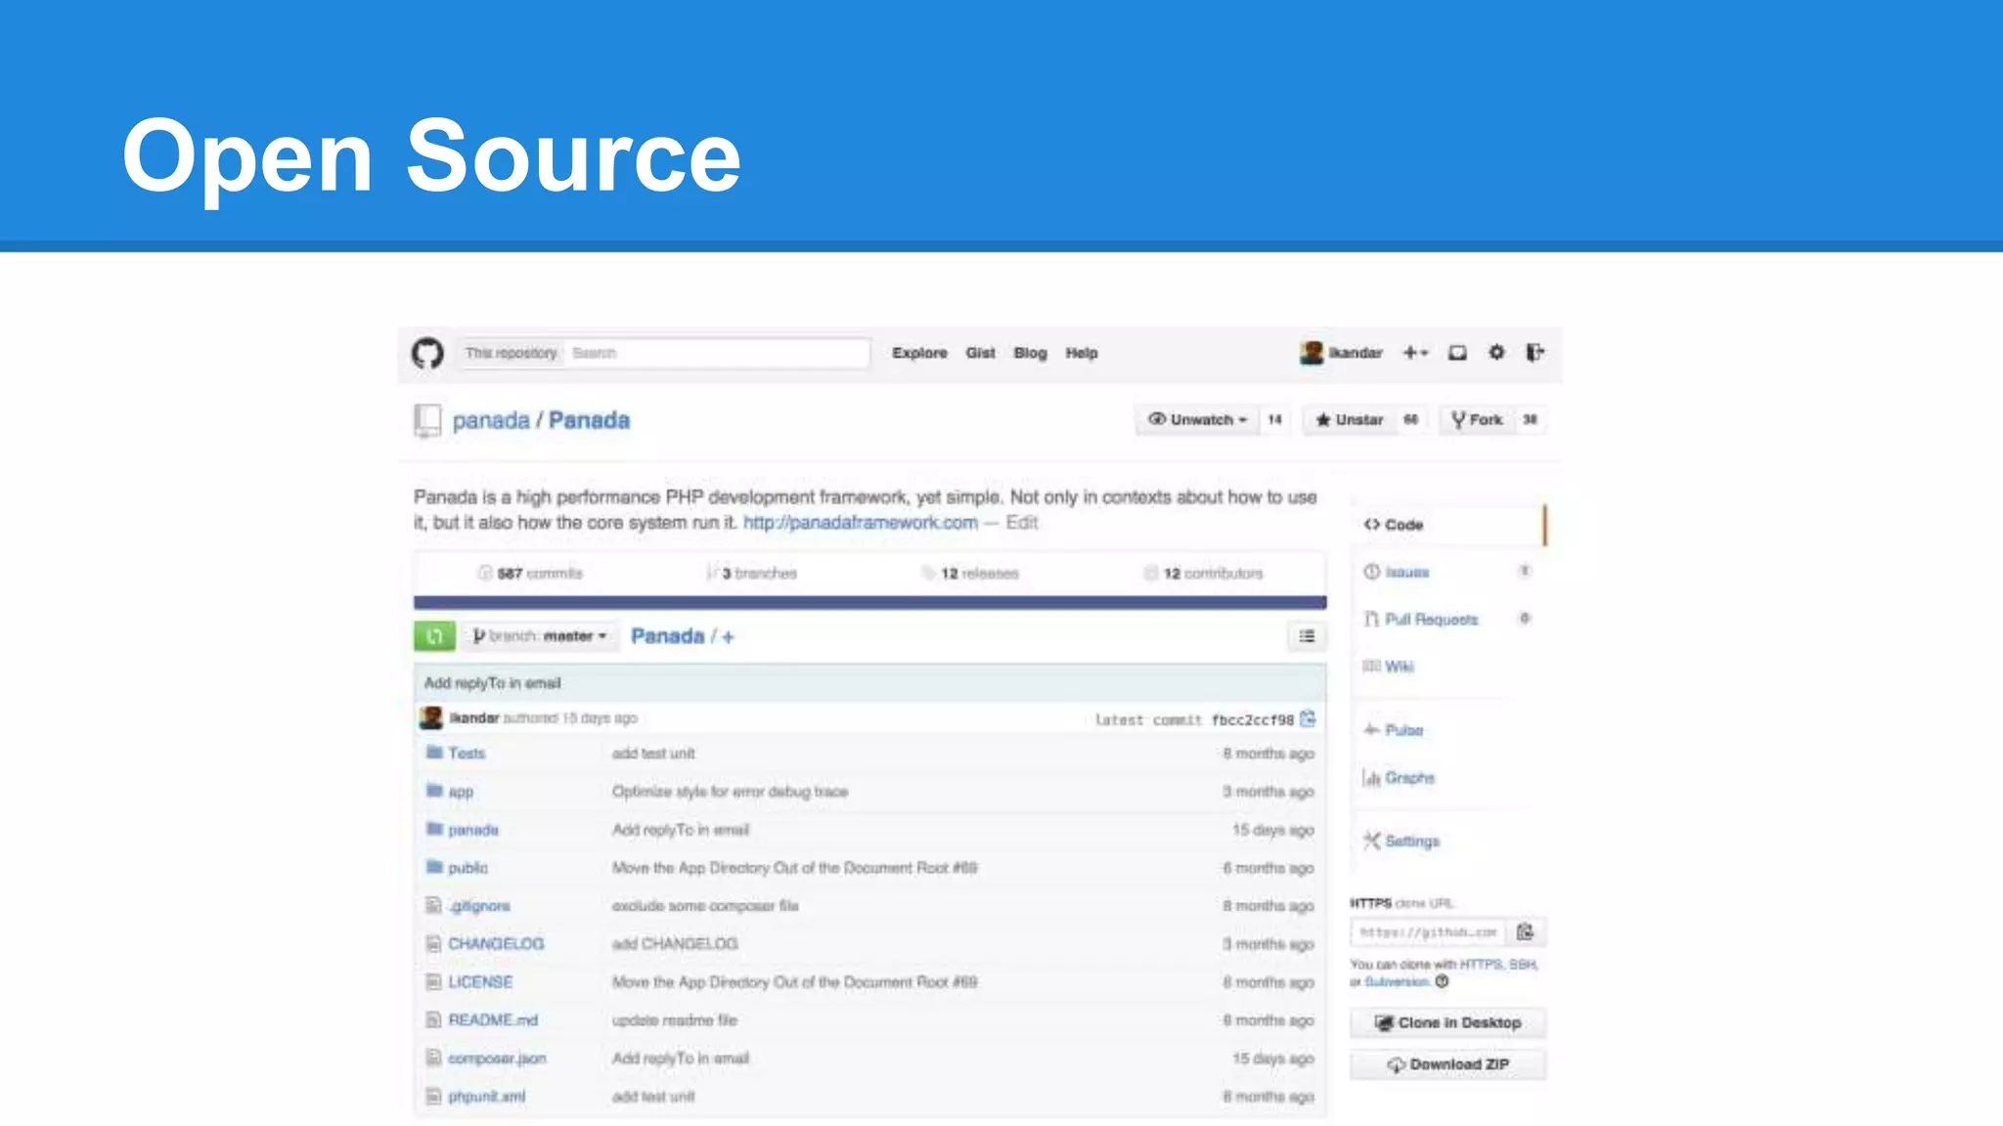Open the Tests folder
This screenshot has width=2003, height=1126.
[x=467, y=754]
